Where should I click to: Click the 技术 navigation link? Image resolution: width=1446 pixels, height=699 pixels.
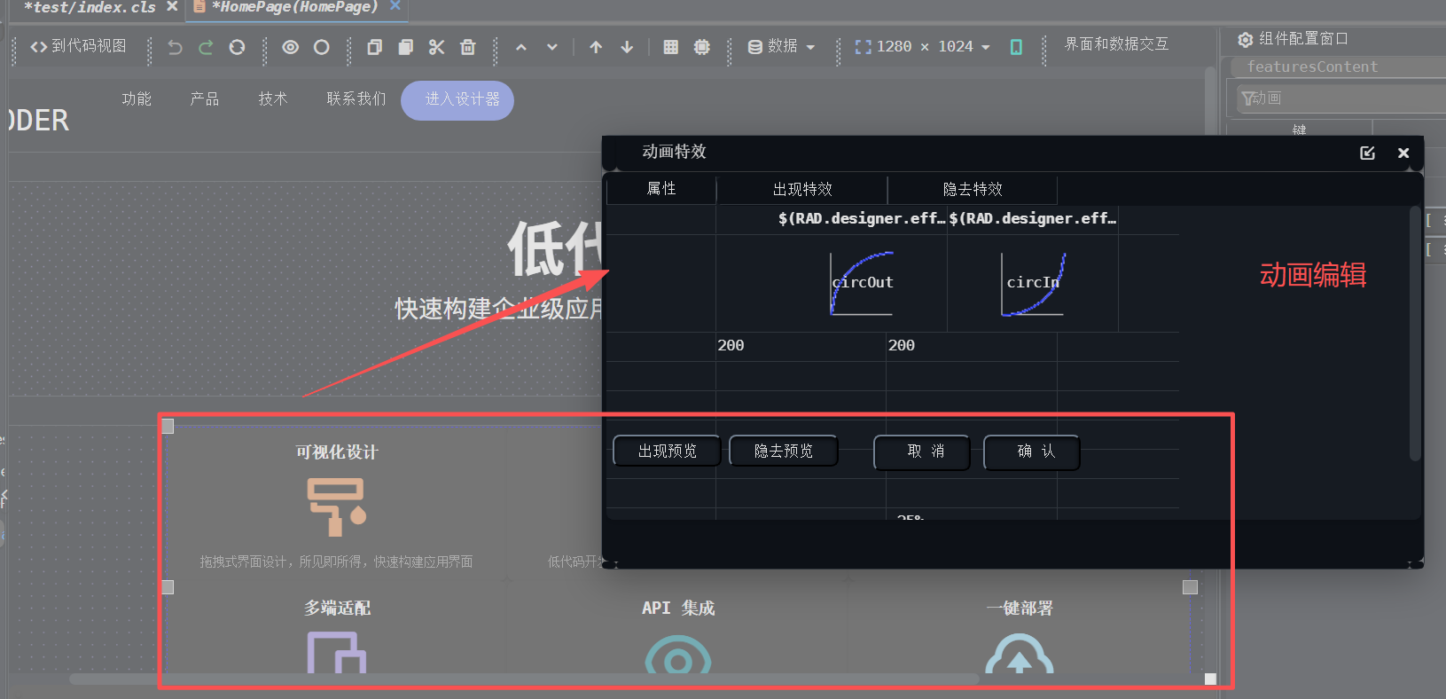[x=273, y=99]
